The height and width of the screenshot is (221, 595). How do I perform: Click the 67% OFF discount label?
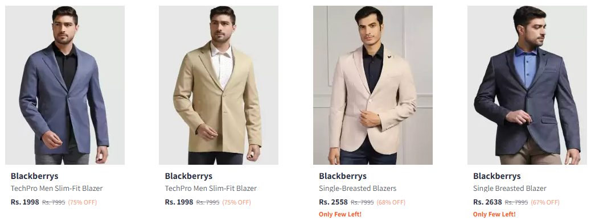545,202
